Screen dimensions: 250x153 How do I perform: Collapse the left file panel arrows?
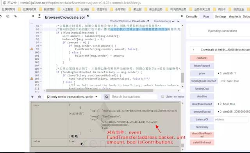coord(33,16)
